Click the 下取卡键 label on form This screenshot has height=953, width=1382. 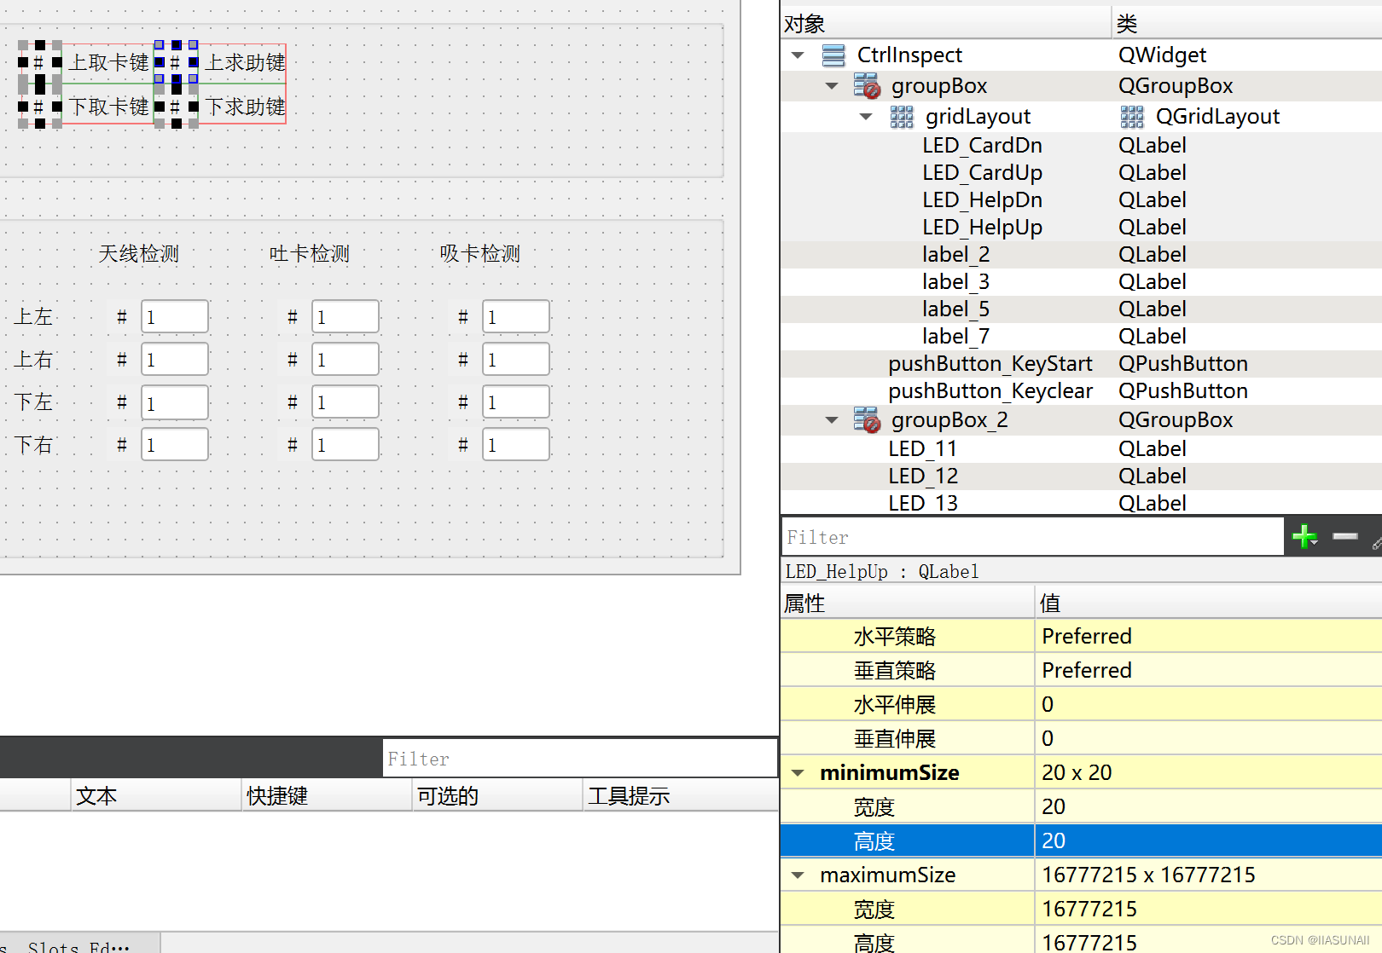point(108,107)
